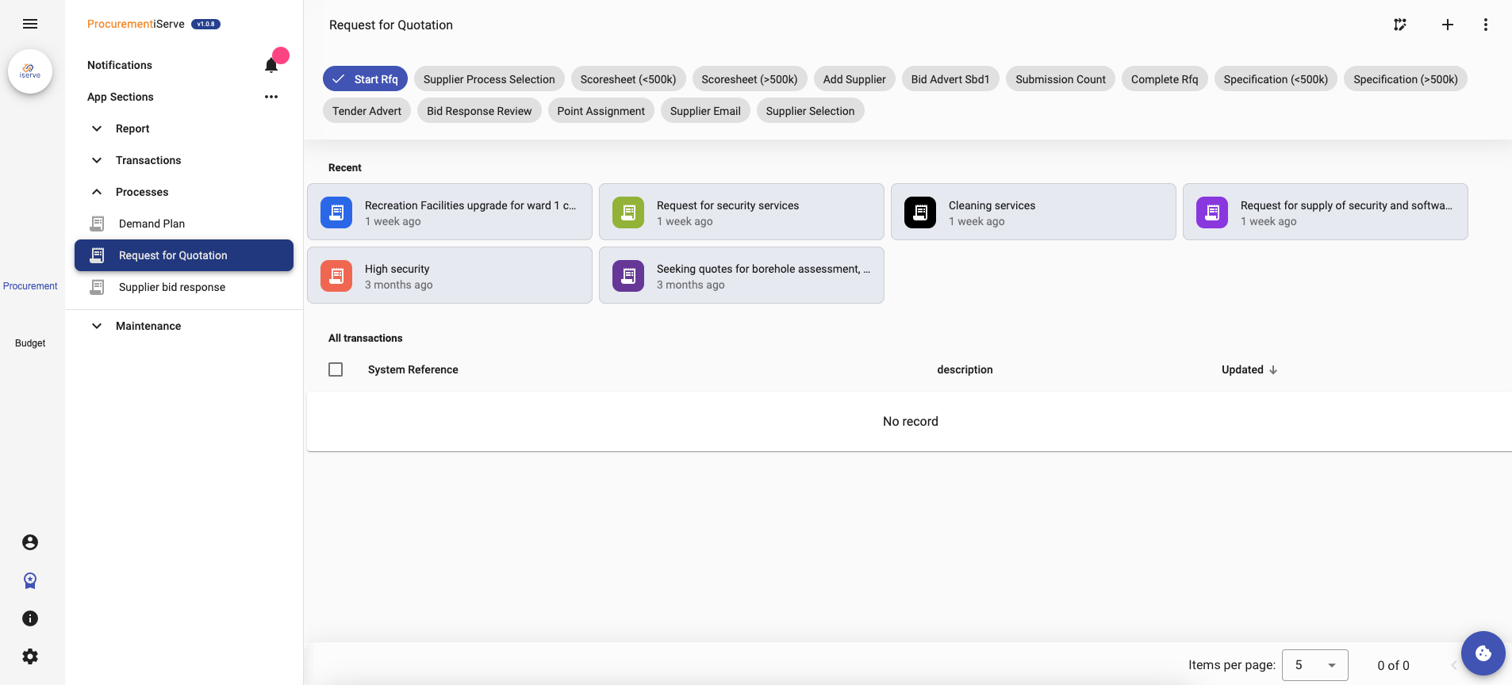This screenshot has height=685, width=1512.
Task: Click the notifications bell icon
Action: [x=271, y=65]
